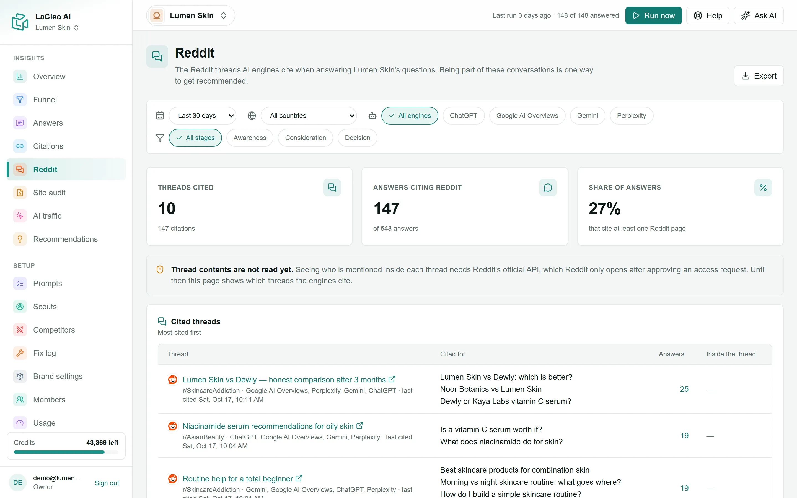Toggle the Gemini engine filter
Image resolution: width=797 pixels, height=498 pixels.
click(587, 116)
